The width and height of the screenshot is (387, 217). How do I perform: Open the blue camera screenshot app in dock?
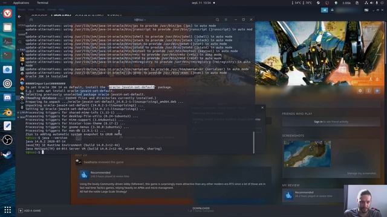(7, 70)
